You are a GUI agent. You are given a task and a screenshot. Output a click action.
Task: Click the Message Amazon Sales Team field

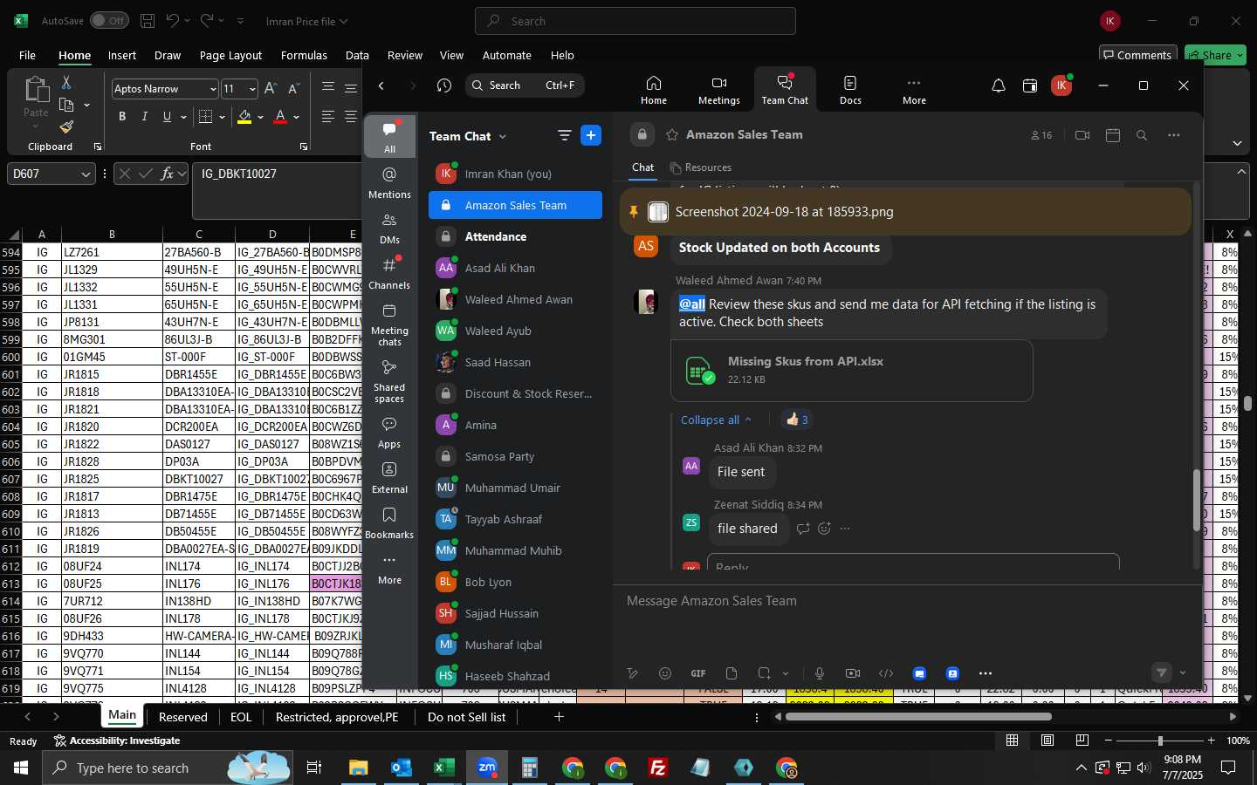pyautogui.click(x=908, y=601)
